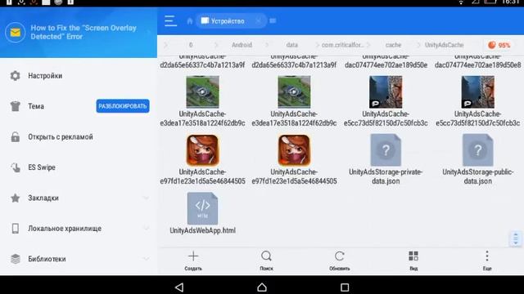Screen dimensions: 524x294
Task: Click the fast scroll handle
Action: [x=516, y=238]
